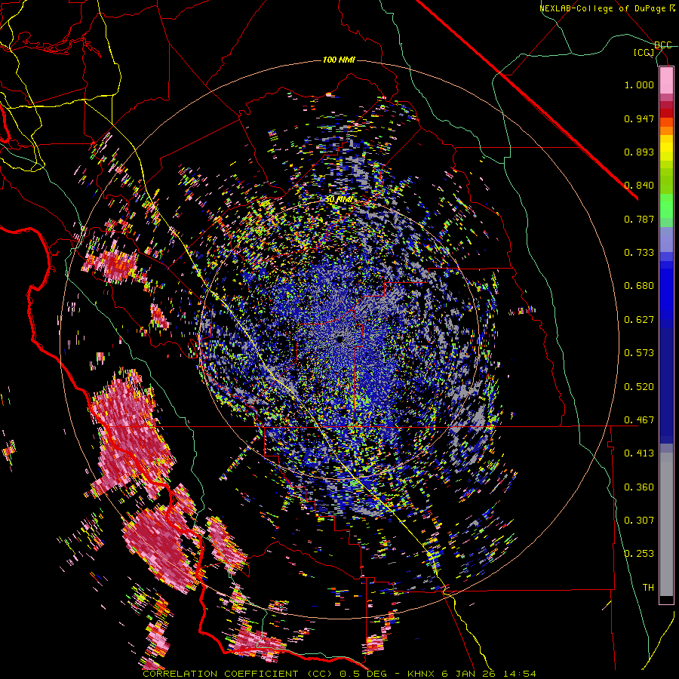Click the 0.893 scale value
This screenshot has height=679, width=679.
639,152
